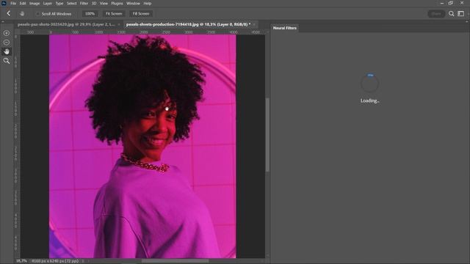Click the vertical scrollbar of the canvas
The width and height of the screenshot is (470, 264).
[x=267, y=135]
